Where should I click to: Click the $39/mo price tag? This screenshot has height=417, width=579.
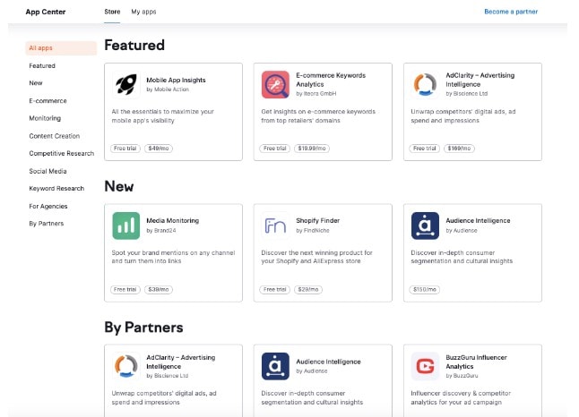(x=159, y=289)
